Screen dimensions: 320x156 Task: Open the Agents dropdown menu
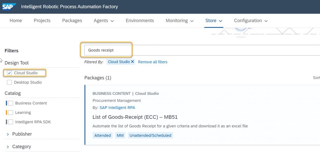click(104, 21)
